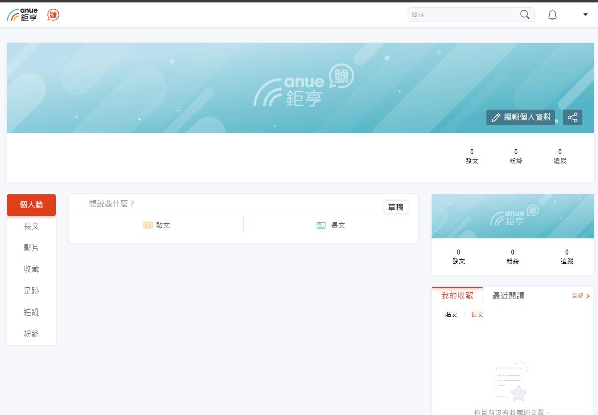Open notifications bell icon
Image resolution: width=598 pixels, height=415 pixels.
click(x=552, y=15)
